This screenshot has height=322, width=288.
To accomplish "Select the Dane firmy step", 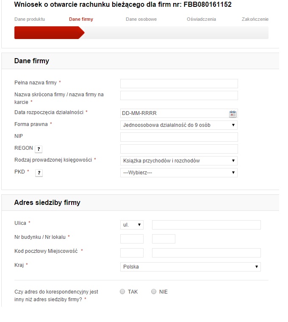I will pyautogui.click(x=81, y=20).
